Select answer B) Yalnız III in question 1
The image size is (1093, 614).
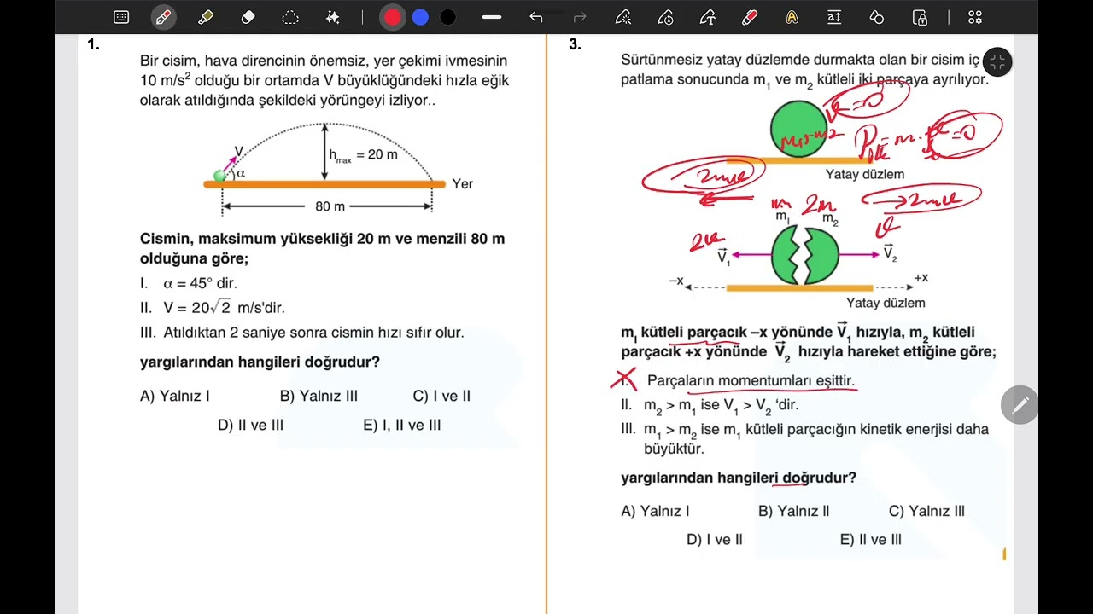click(x=319, y=396)
